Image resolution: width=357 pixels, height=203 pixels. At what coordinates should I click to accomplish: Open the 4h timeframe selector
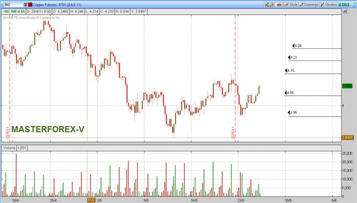278,5
